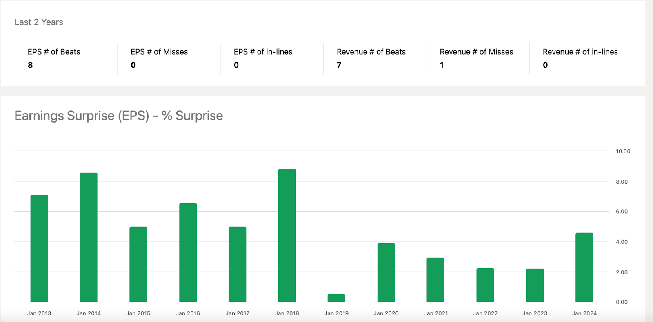Click the EPS # of in-lines stat
653x322 pixels.
pyautogui.click(x=263, y=58)
